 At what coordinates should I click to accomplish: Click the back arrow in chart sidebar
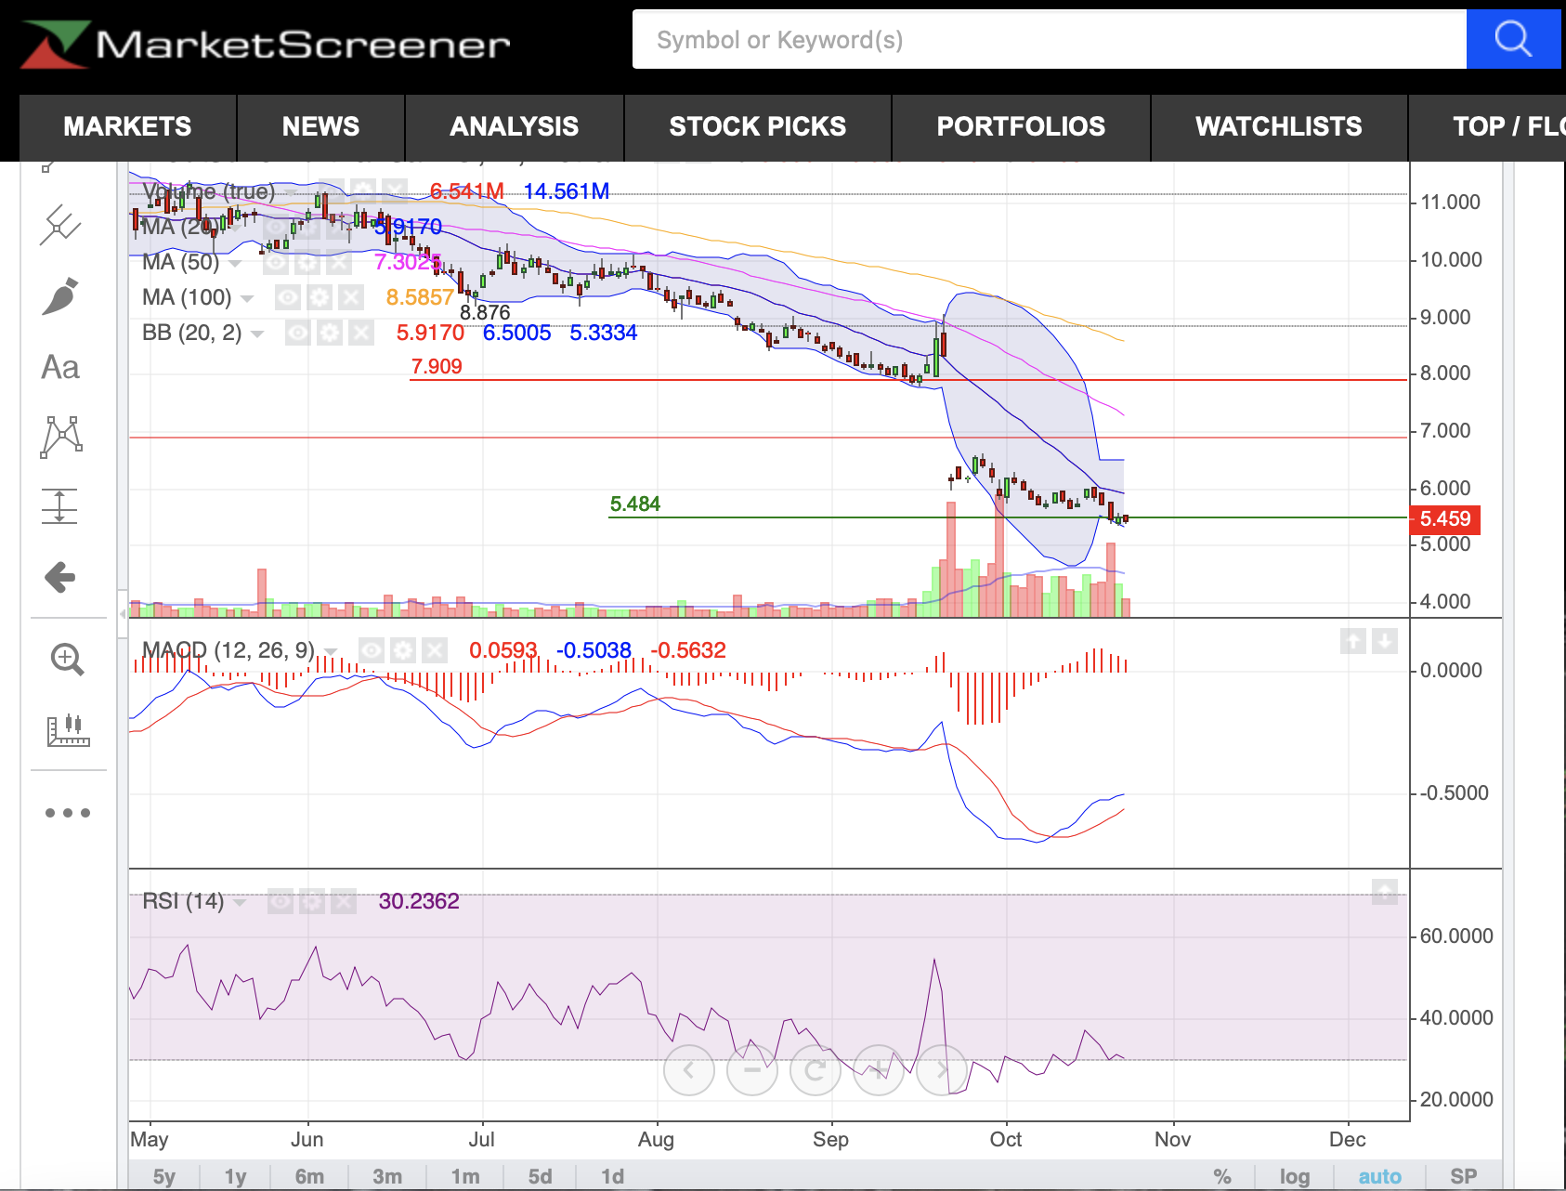(x=60, y=577)
